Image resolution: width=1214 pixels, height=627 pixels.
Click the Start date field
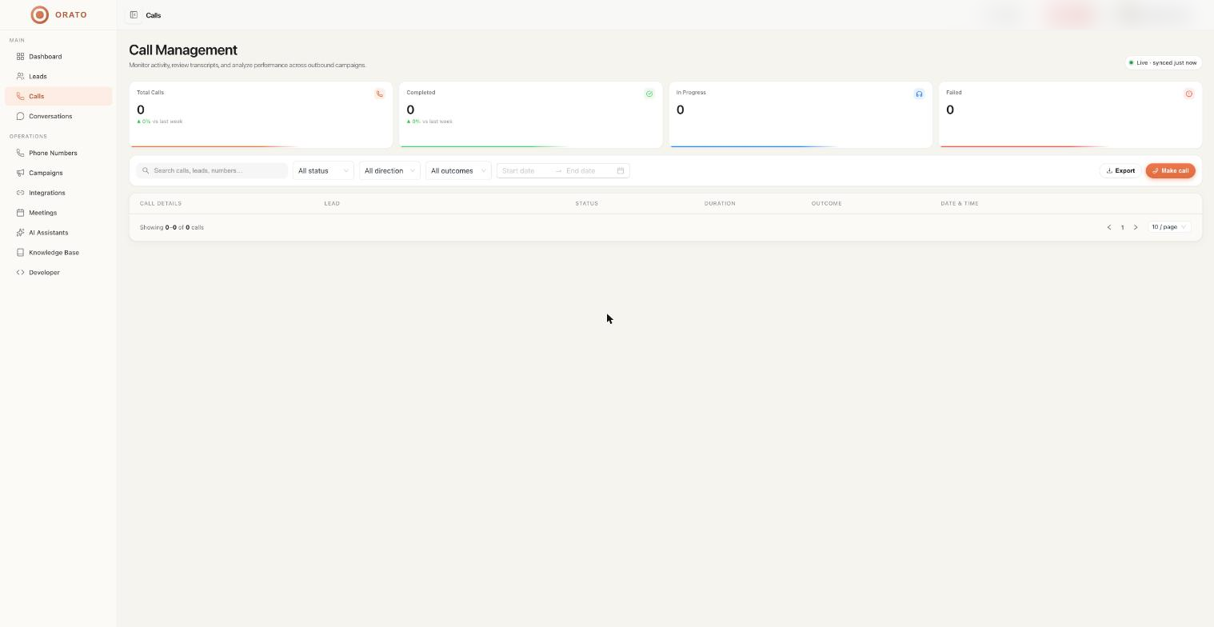pyautogui.click(x=525, y=170)
